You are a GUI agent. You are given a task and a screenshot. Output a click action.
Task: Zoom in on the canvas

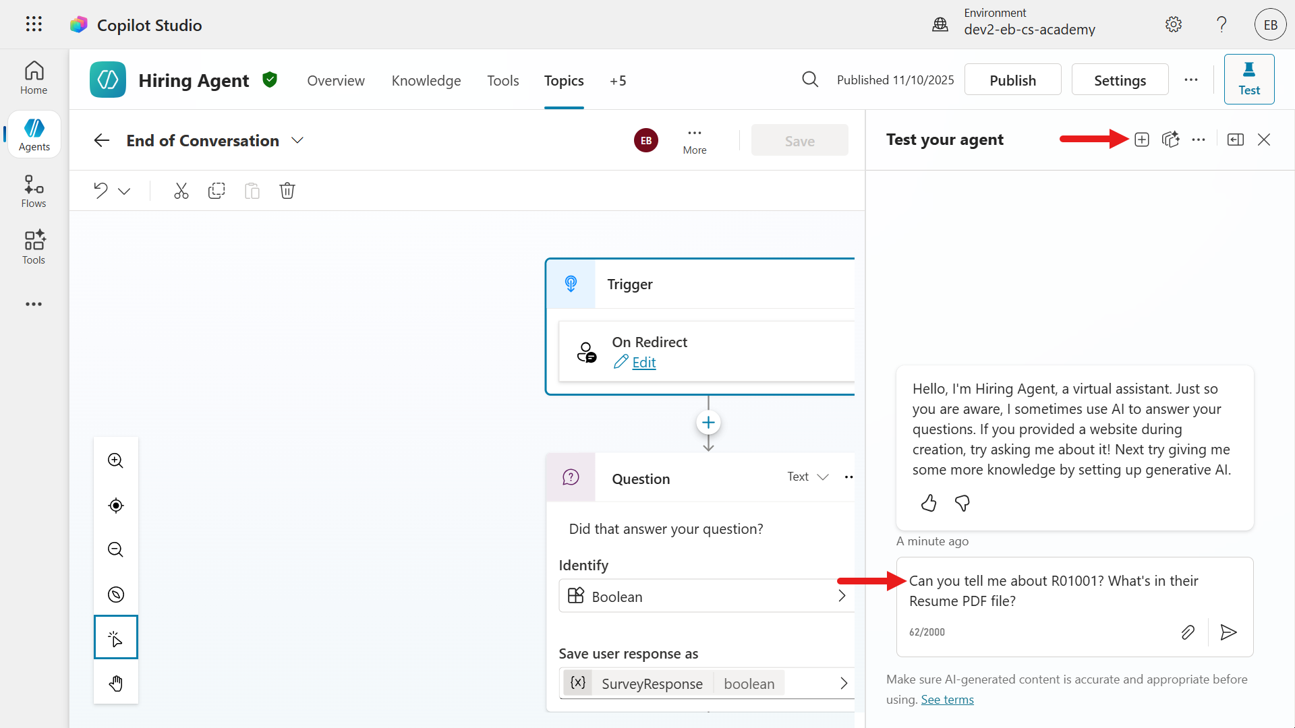click(x=116, y=460)
